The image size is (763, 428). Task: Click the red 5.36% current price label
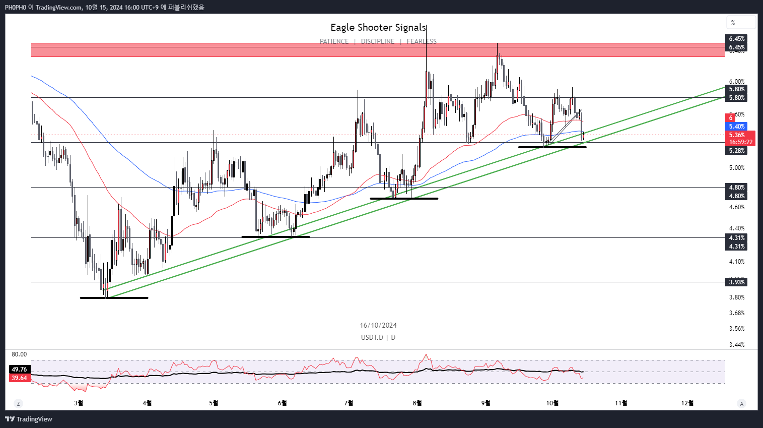coord(737,135)
